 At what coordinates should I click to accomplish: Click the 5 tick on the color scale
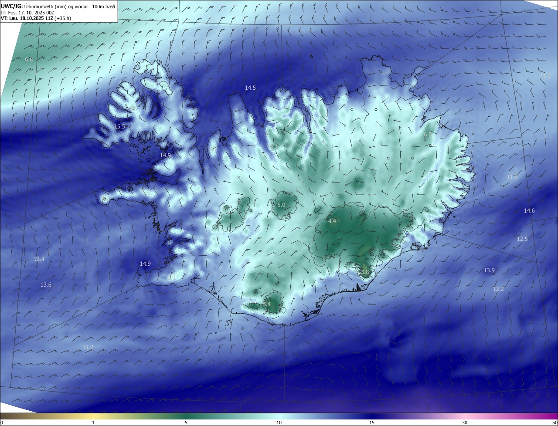(186, 423)
